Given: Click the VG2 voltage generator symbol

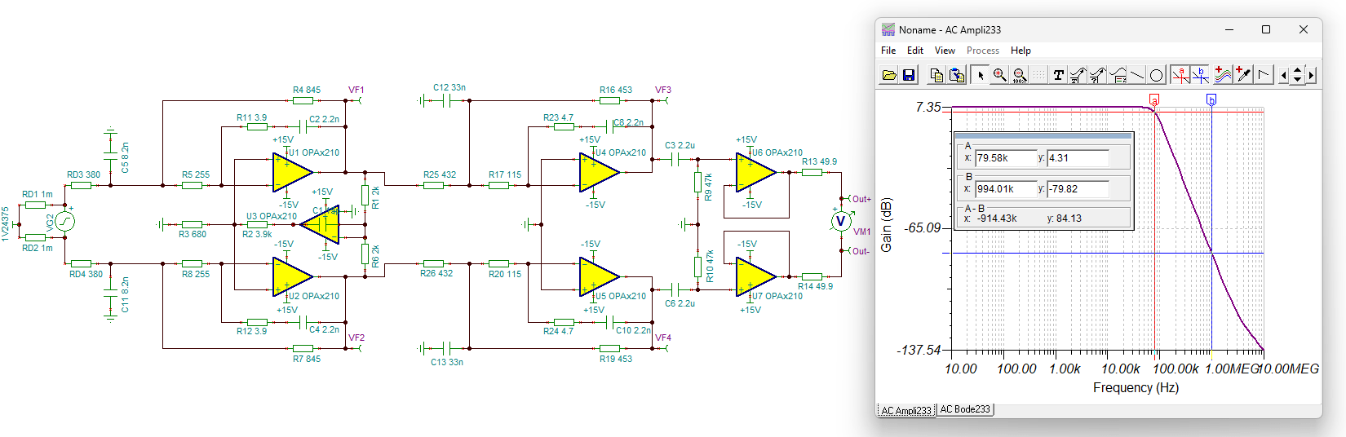Looking at the screenshot, I should point(64,221).
